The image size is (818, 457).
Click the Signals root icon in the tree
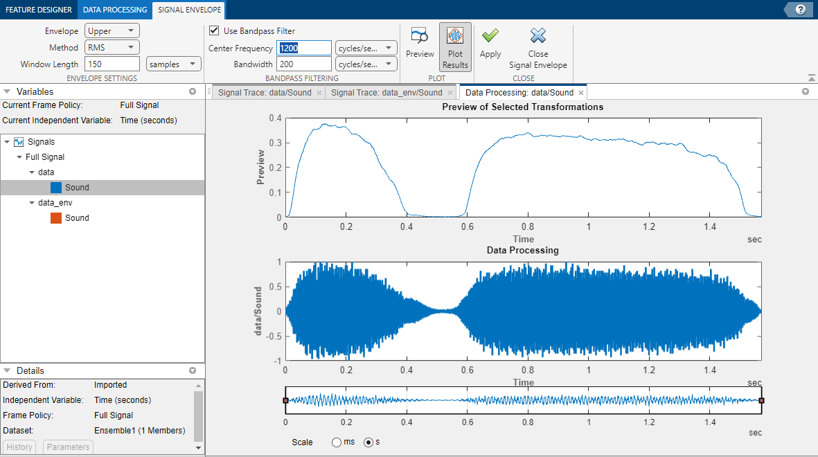click(17, 141)
